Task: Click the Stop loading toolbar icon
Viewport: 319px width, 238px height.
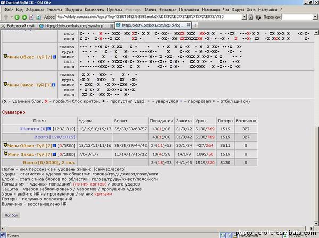Action: click(31, 17)
